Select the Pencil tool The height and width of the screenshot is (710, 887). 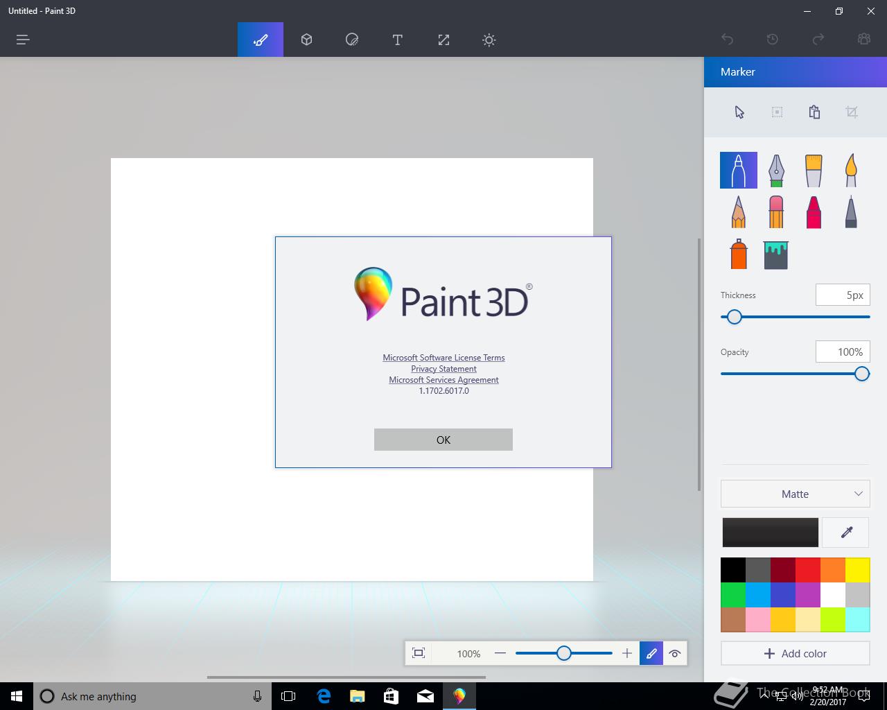(x=739, y=211)
